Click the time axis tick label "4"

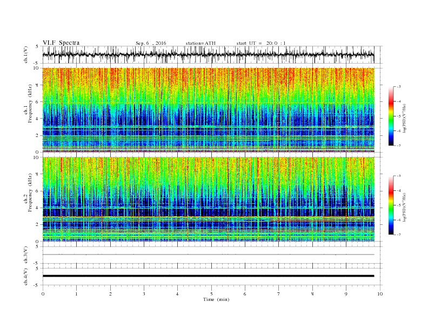pos(177,294)
